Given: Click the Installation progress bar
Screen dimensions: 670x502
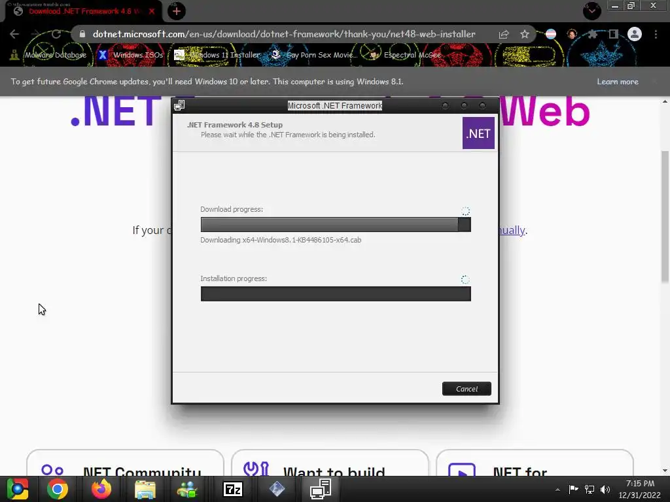Looking at the screenshot, I should [x=336, y=293].
